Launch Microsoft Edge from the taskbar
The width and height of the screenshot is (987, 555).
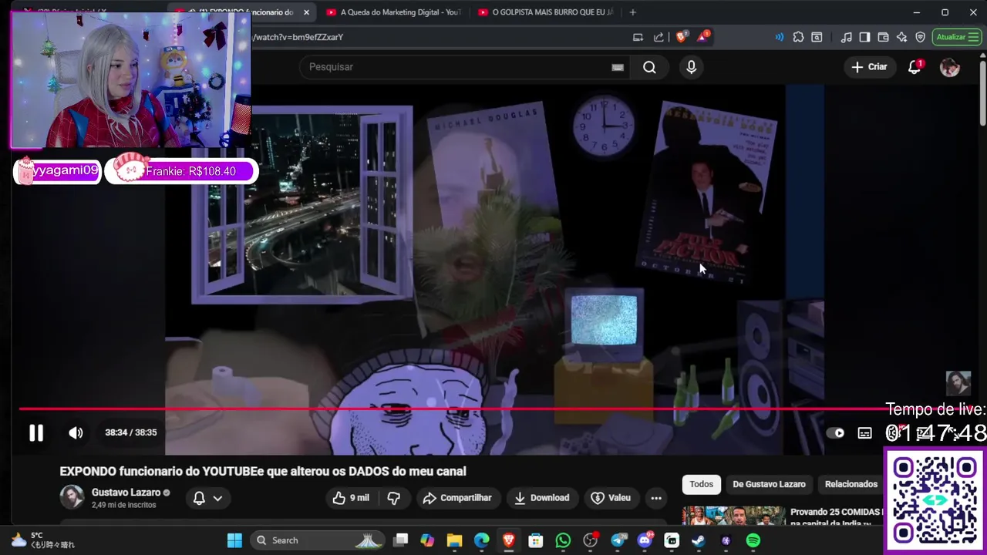point(481,540)
